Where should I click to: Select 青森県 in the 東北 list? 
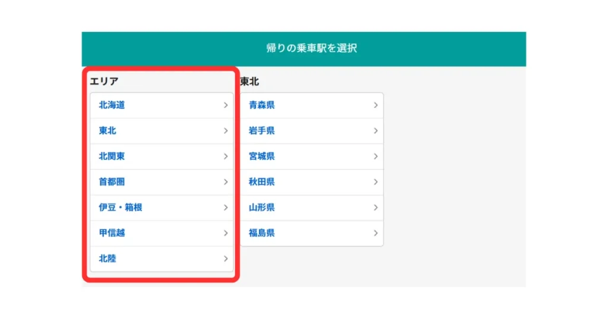coord(262,106)
